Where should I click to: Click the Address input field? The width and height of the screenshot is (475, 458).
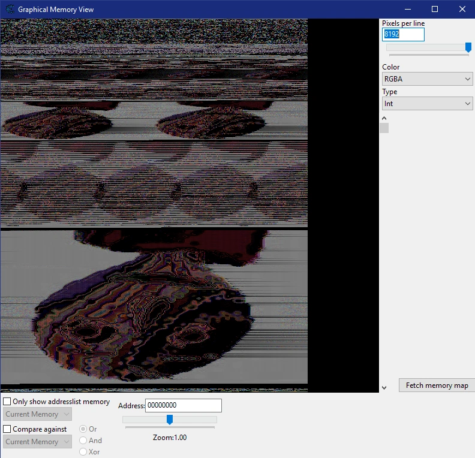[184, 405]
